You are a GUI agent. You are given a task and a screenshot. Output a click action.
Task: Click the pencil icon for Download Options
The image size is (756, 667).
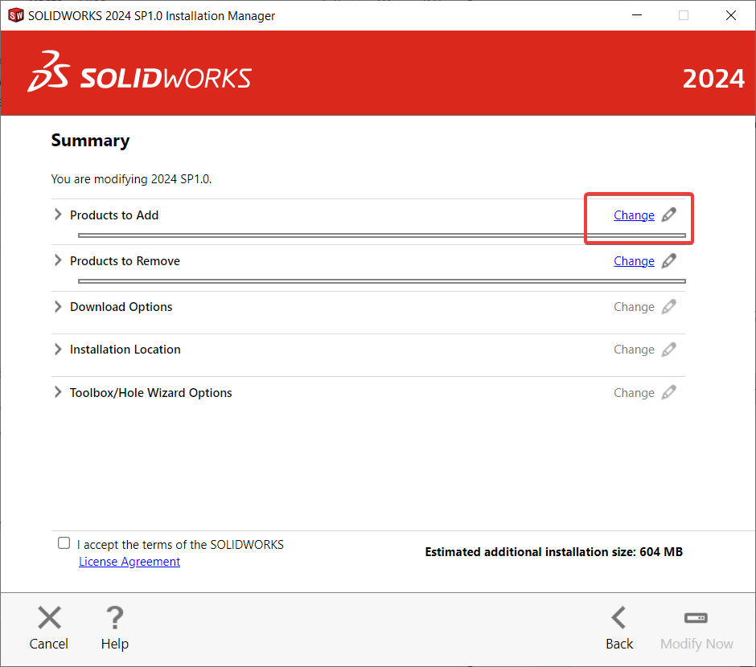tap(668, 307)
